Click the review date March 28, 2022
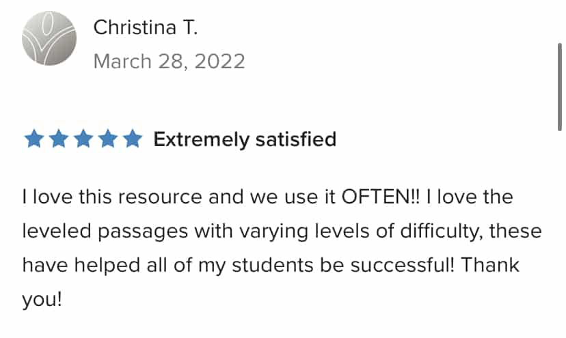 click(x=170, y=61)
